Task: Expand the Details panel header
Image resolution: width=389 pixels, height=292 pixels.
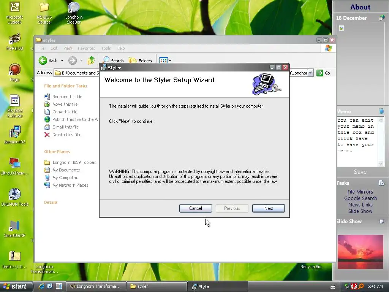Action: pos(51,202)
